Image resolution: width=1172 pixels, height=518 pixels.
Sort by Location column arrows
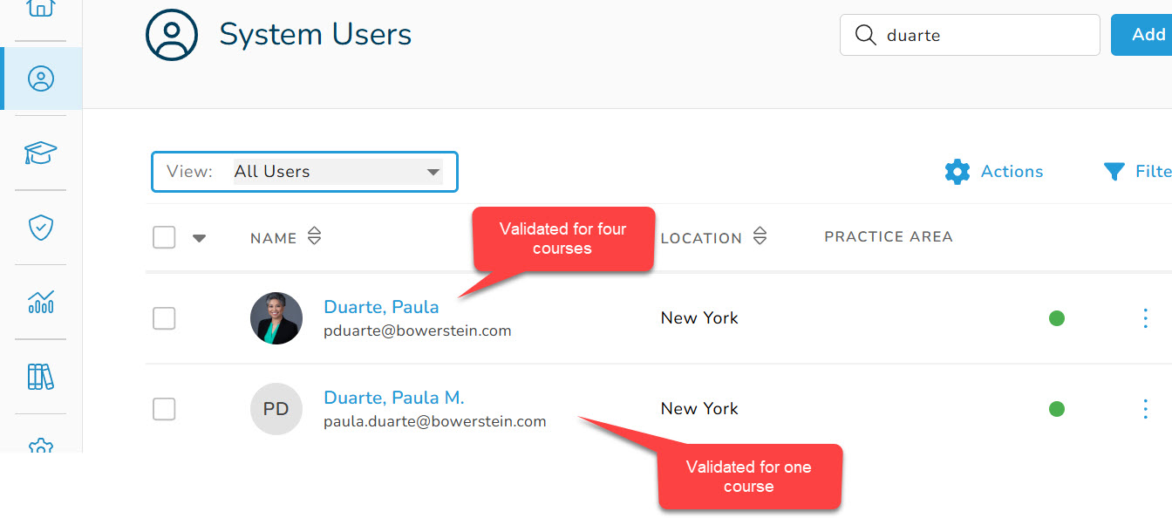tap(760, 237)
